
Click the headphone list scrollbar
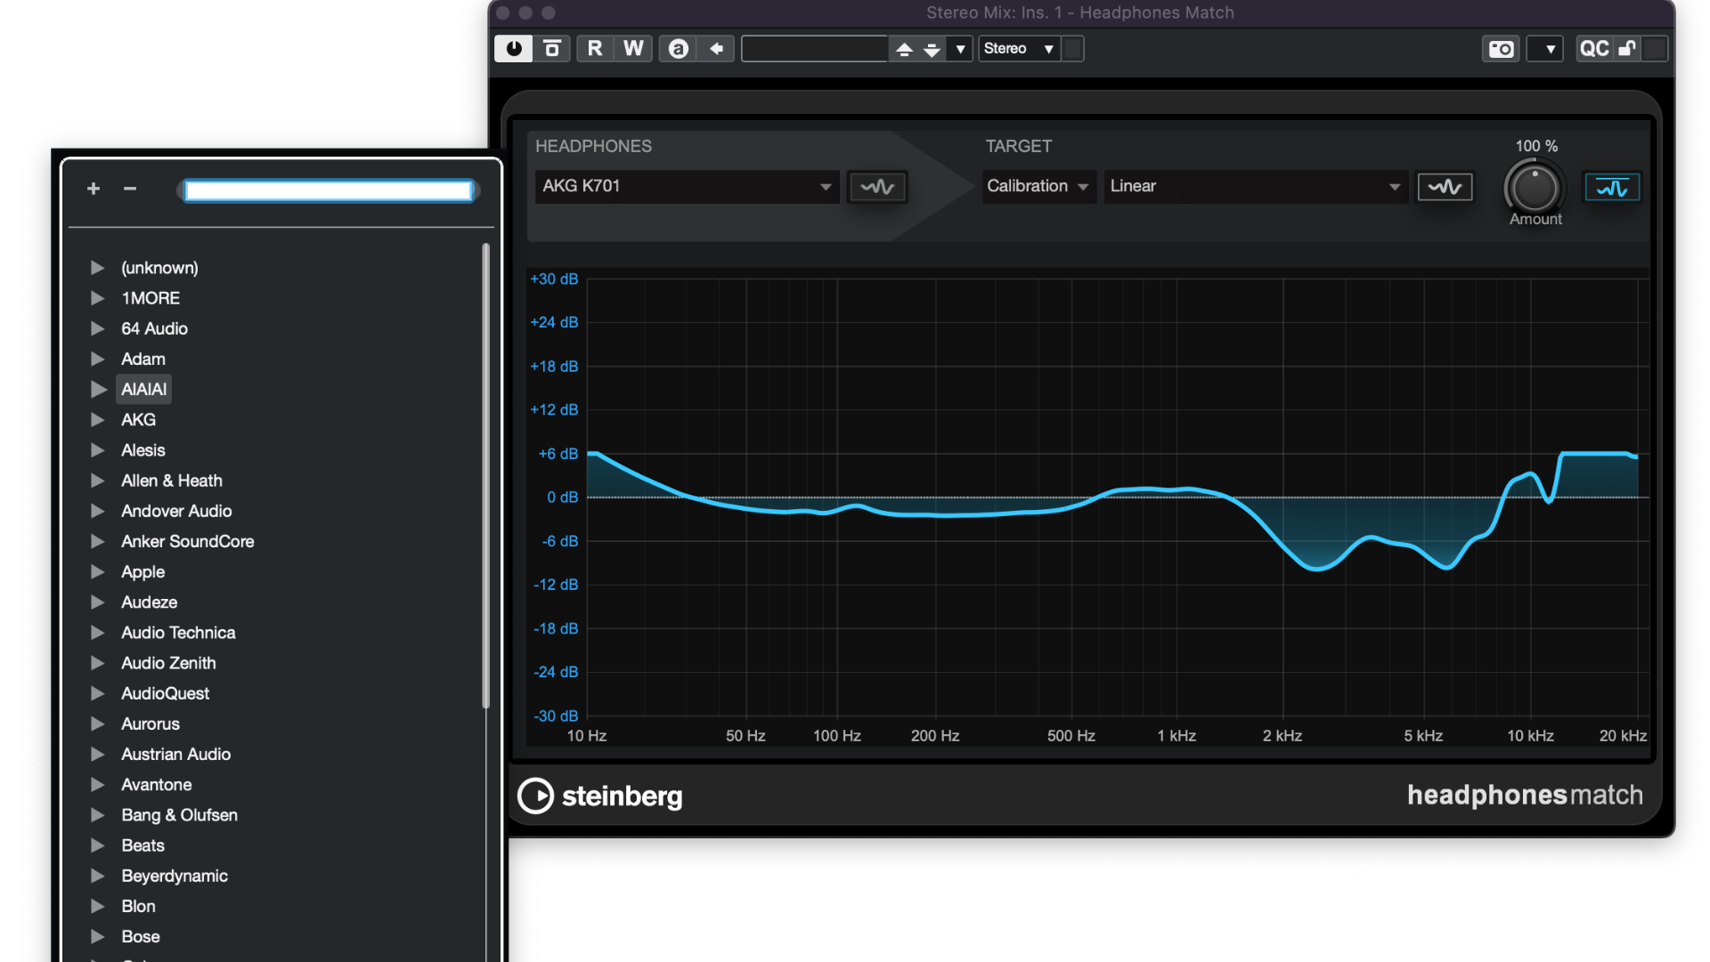pyautogui.click(x=486, y=476)
